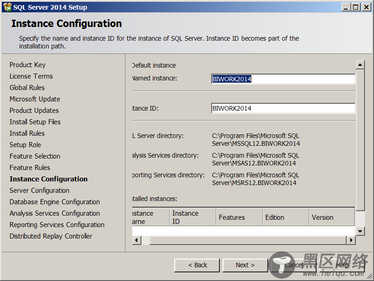Select the Global Rules step
374x281 pixels.
pos(27,88)
